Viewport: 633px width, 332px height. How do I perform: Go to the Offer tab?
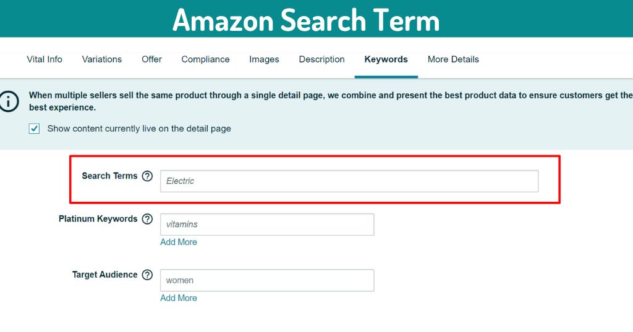[x=151, y=59]
